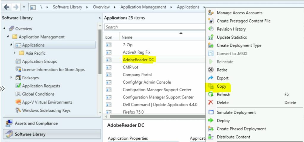
Task: Choose Manage Access Accounts from menu
Action: click(240, 13)
